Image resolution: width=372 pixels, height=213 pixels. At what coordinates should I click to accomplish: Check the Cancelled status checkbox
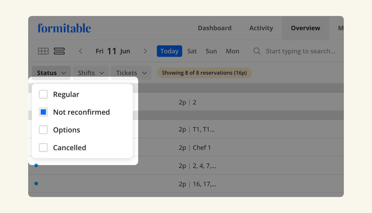tap(43, 148)
